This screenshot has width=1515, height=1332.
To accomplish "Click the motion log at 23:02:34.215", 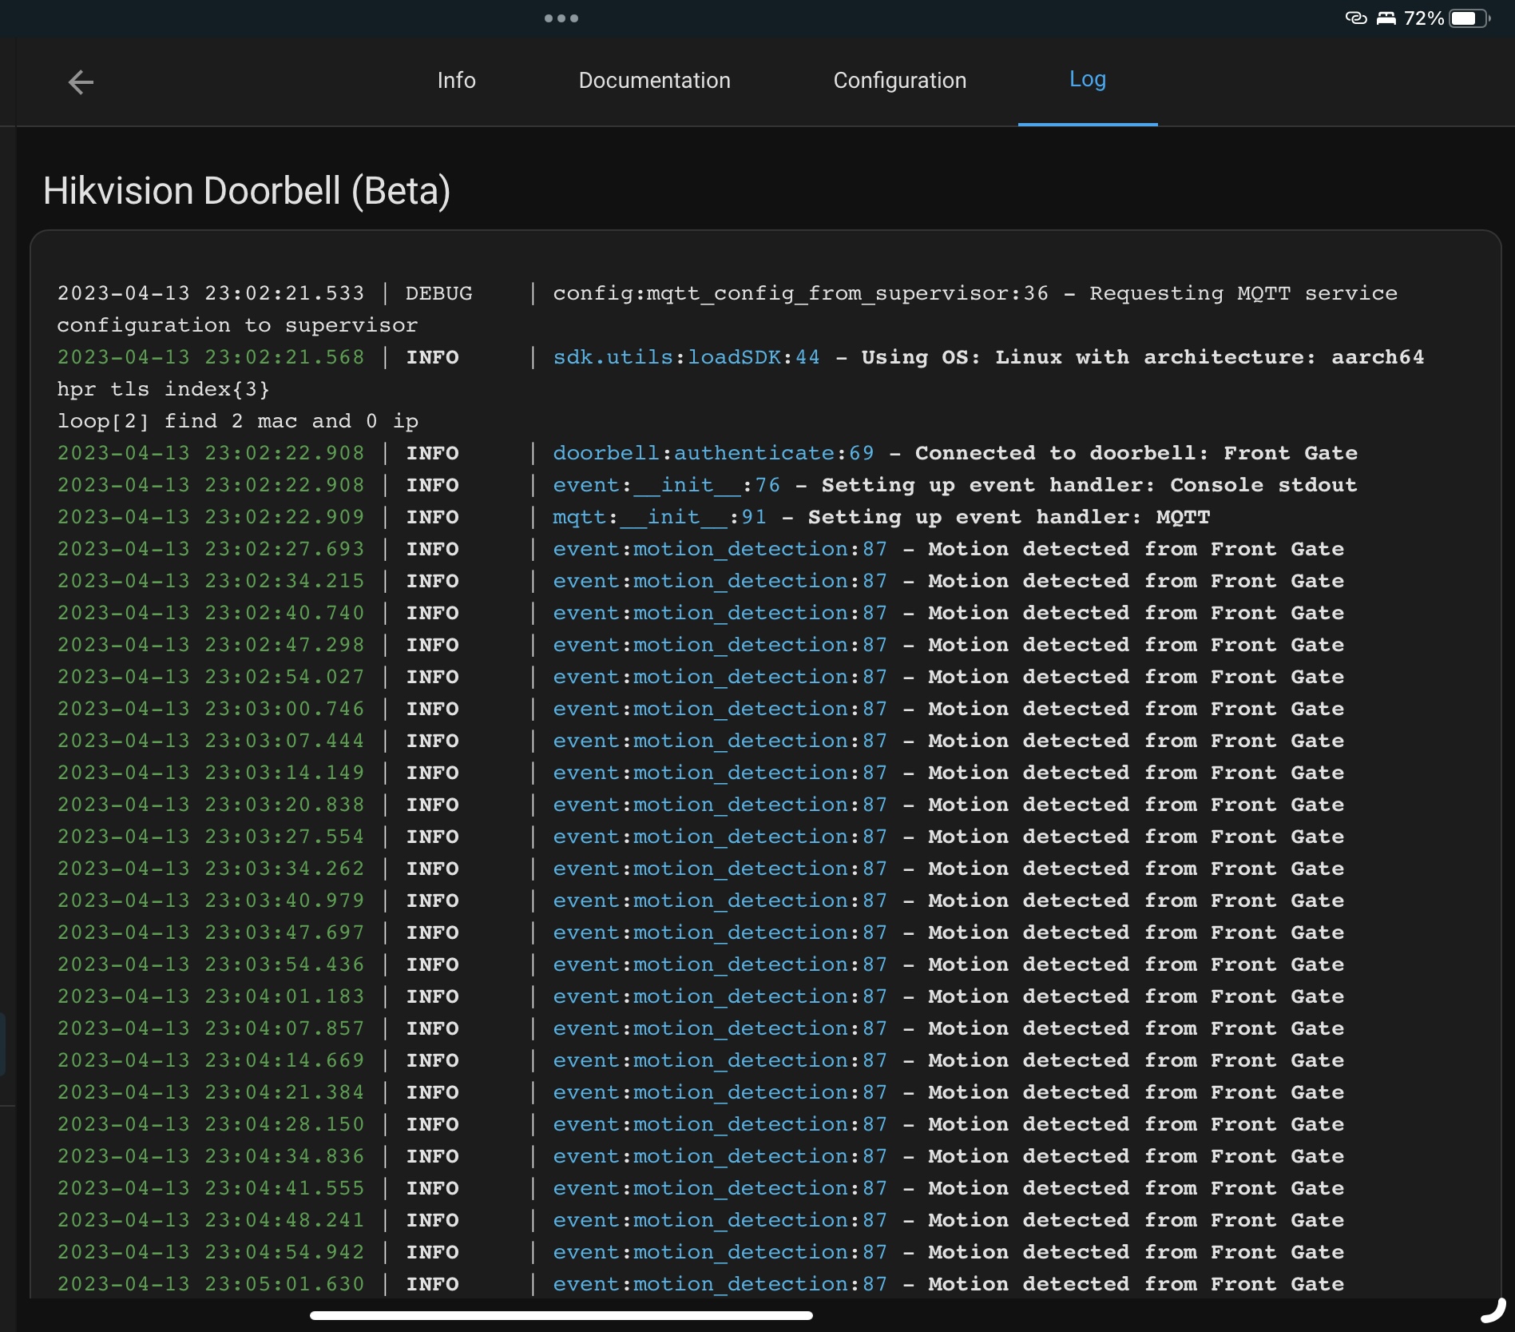I will (700, 581).
